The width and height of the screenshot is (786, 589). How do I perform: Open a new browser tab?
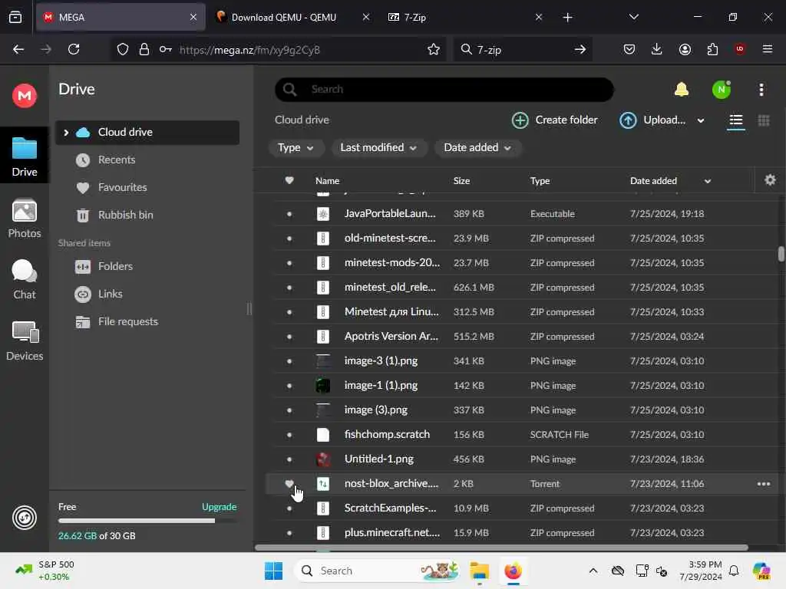(567, 17)
